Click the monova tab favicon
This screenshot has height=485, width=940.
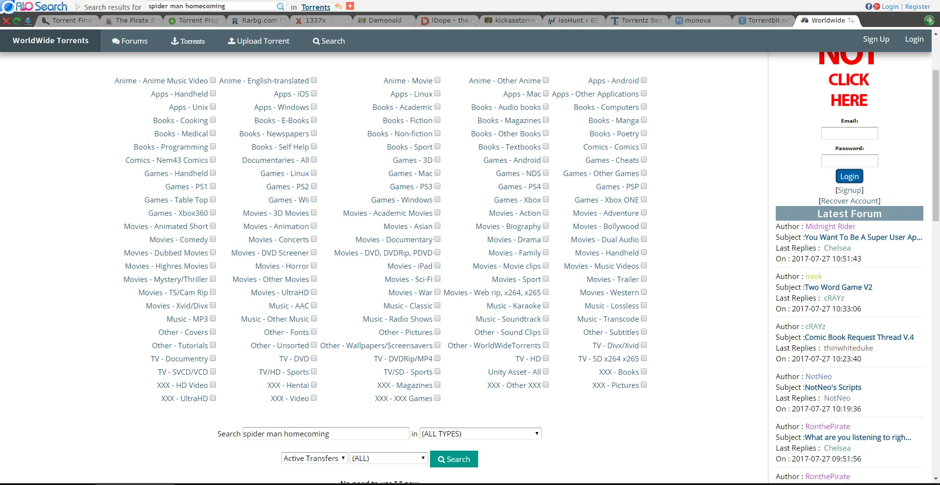[x=679, y=21]
